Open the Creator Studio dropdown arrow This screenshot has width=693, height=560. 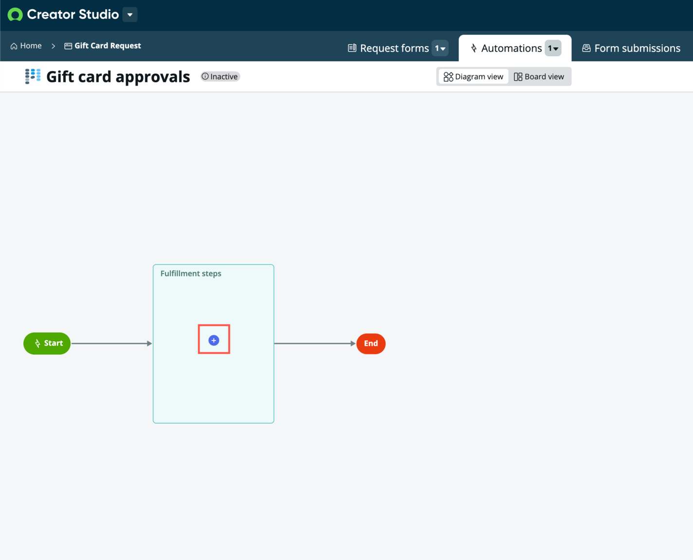click(x=130, y=15)
